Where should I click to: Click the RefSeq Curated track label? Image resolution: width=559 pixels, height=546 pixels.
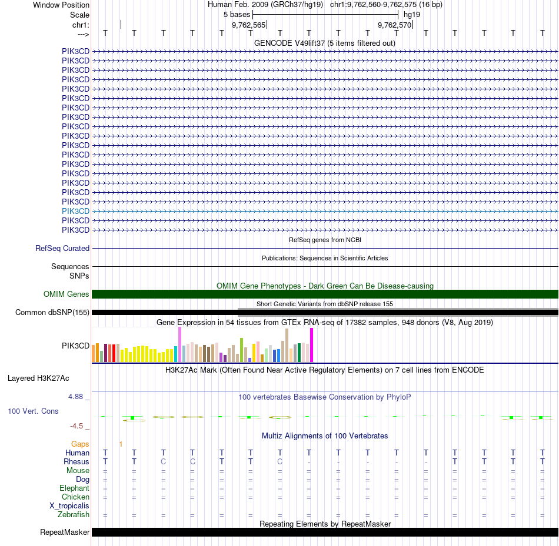pos(62,248)
